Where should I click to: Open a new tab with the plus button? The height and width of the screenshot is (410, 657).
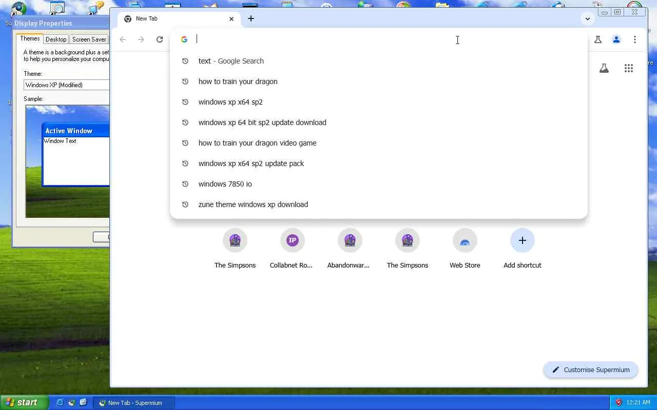251,18
